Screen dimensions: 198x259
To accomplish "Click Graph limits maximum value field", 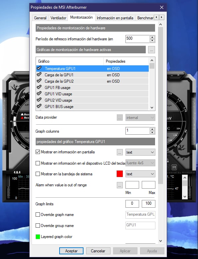I will (x=148, y=204).
